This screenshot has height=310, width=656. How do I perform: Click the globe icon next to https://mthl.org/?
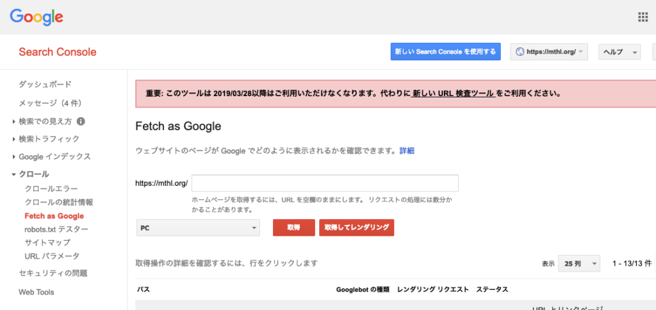520,52
